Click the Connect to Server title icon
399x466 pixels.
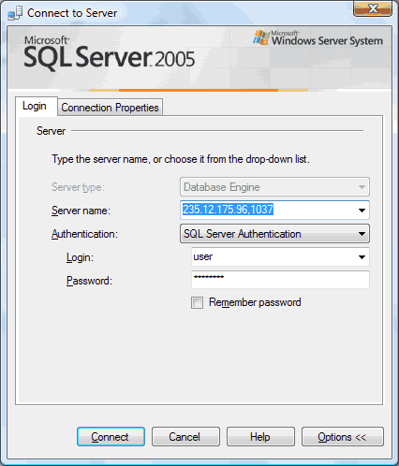(15, 13)
